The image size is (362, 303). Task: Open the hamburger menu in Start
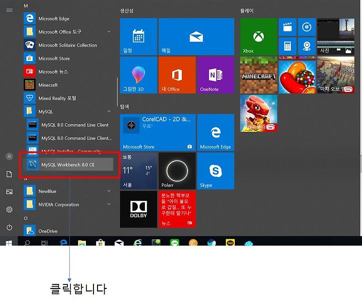[9, 10]
